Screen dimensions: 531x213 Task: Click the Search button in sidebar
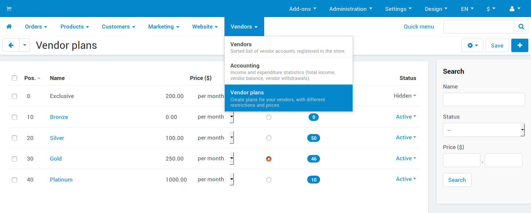point(457,180)
